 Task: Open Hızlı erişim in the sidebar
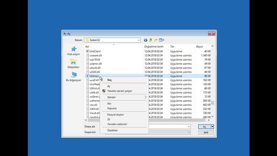coord(74,51)
